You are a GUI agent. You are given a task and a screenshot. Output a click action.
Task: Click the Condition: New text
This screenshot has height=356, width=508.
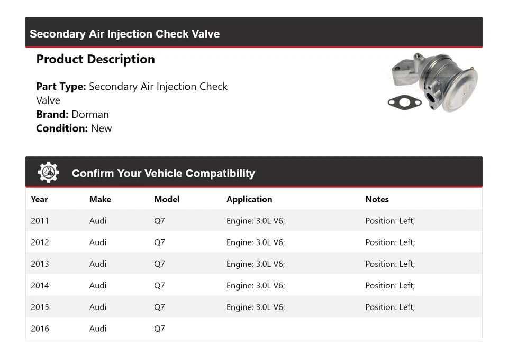(x=74, y=128)
